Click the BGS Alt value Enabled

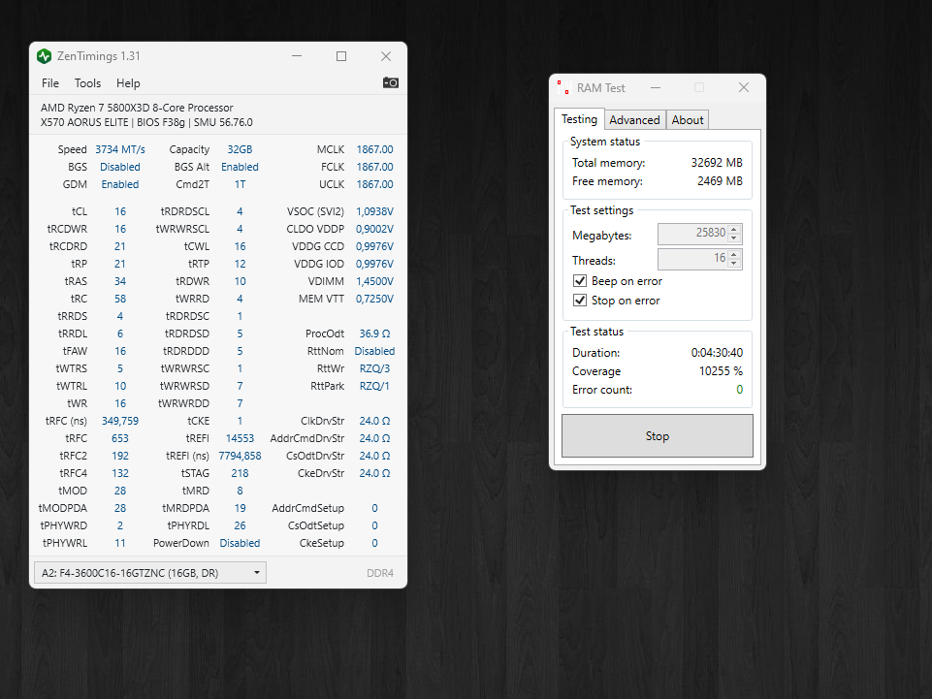(x=240, y=167)
